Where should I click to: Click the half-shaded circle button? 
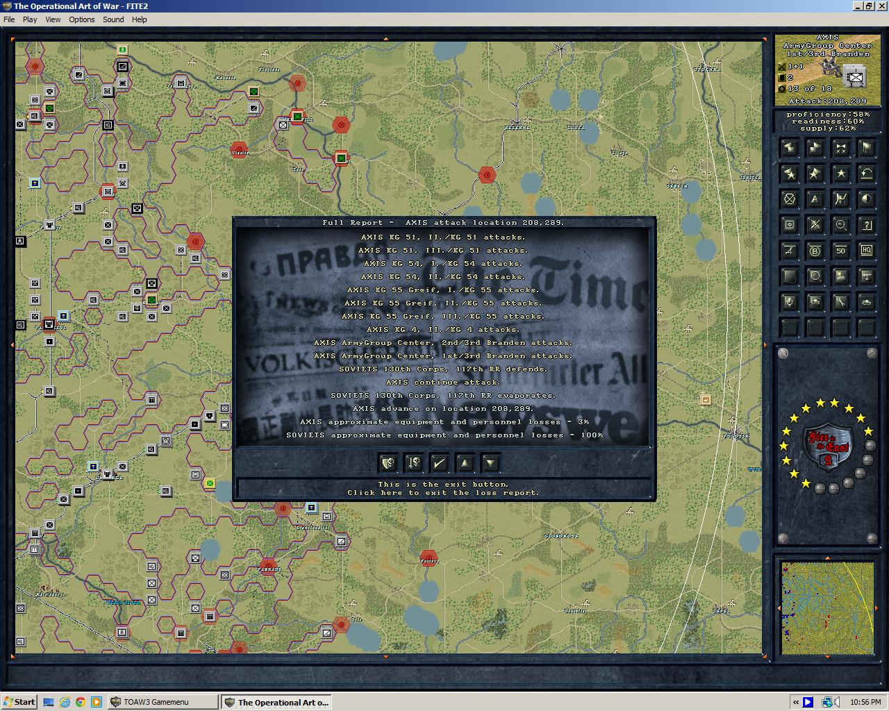click(x=867, y=199)
